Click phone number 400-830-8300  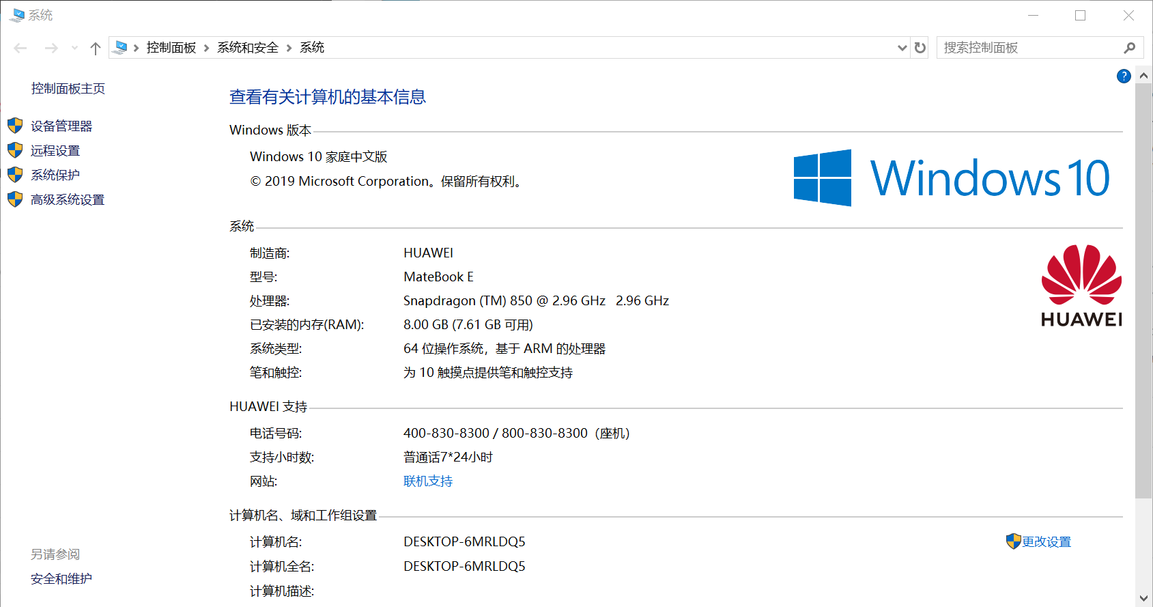(446, 434)
